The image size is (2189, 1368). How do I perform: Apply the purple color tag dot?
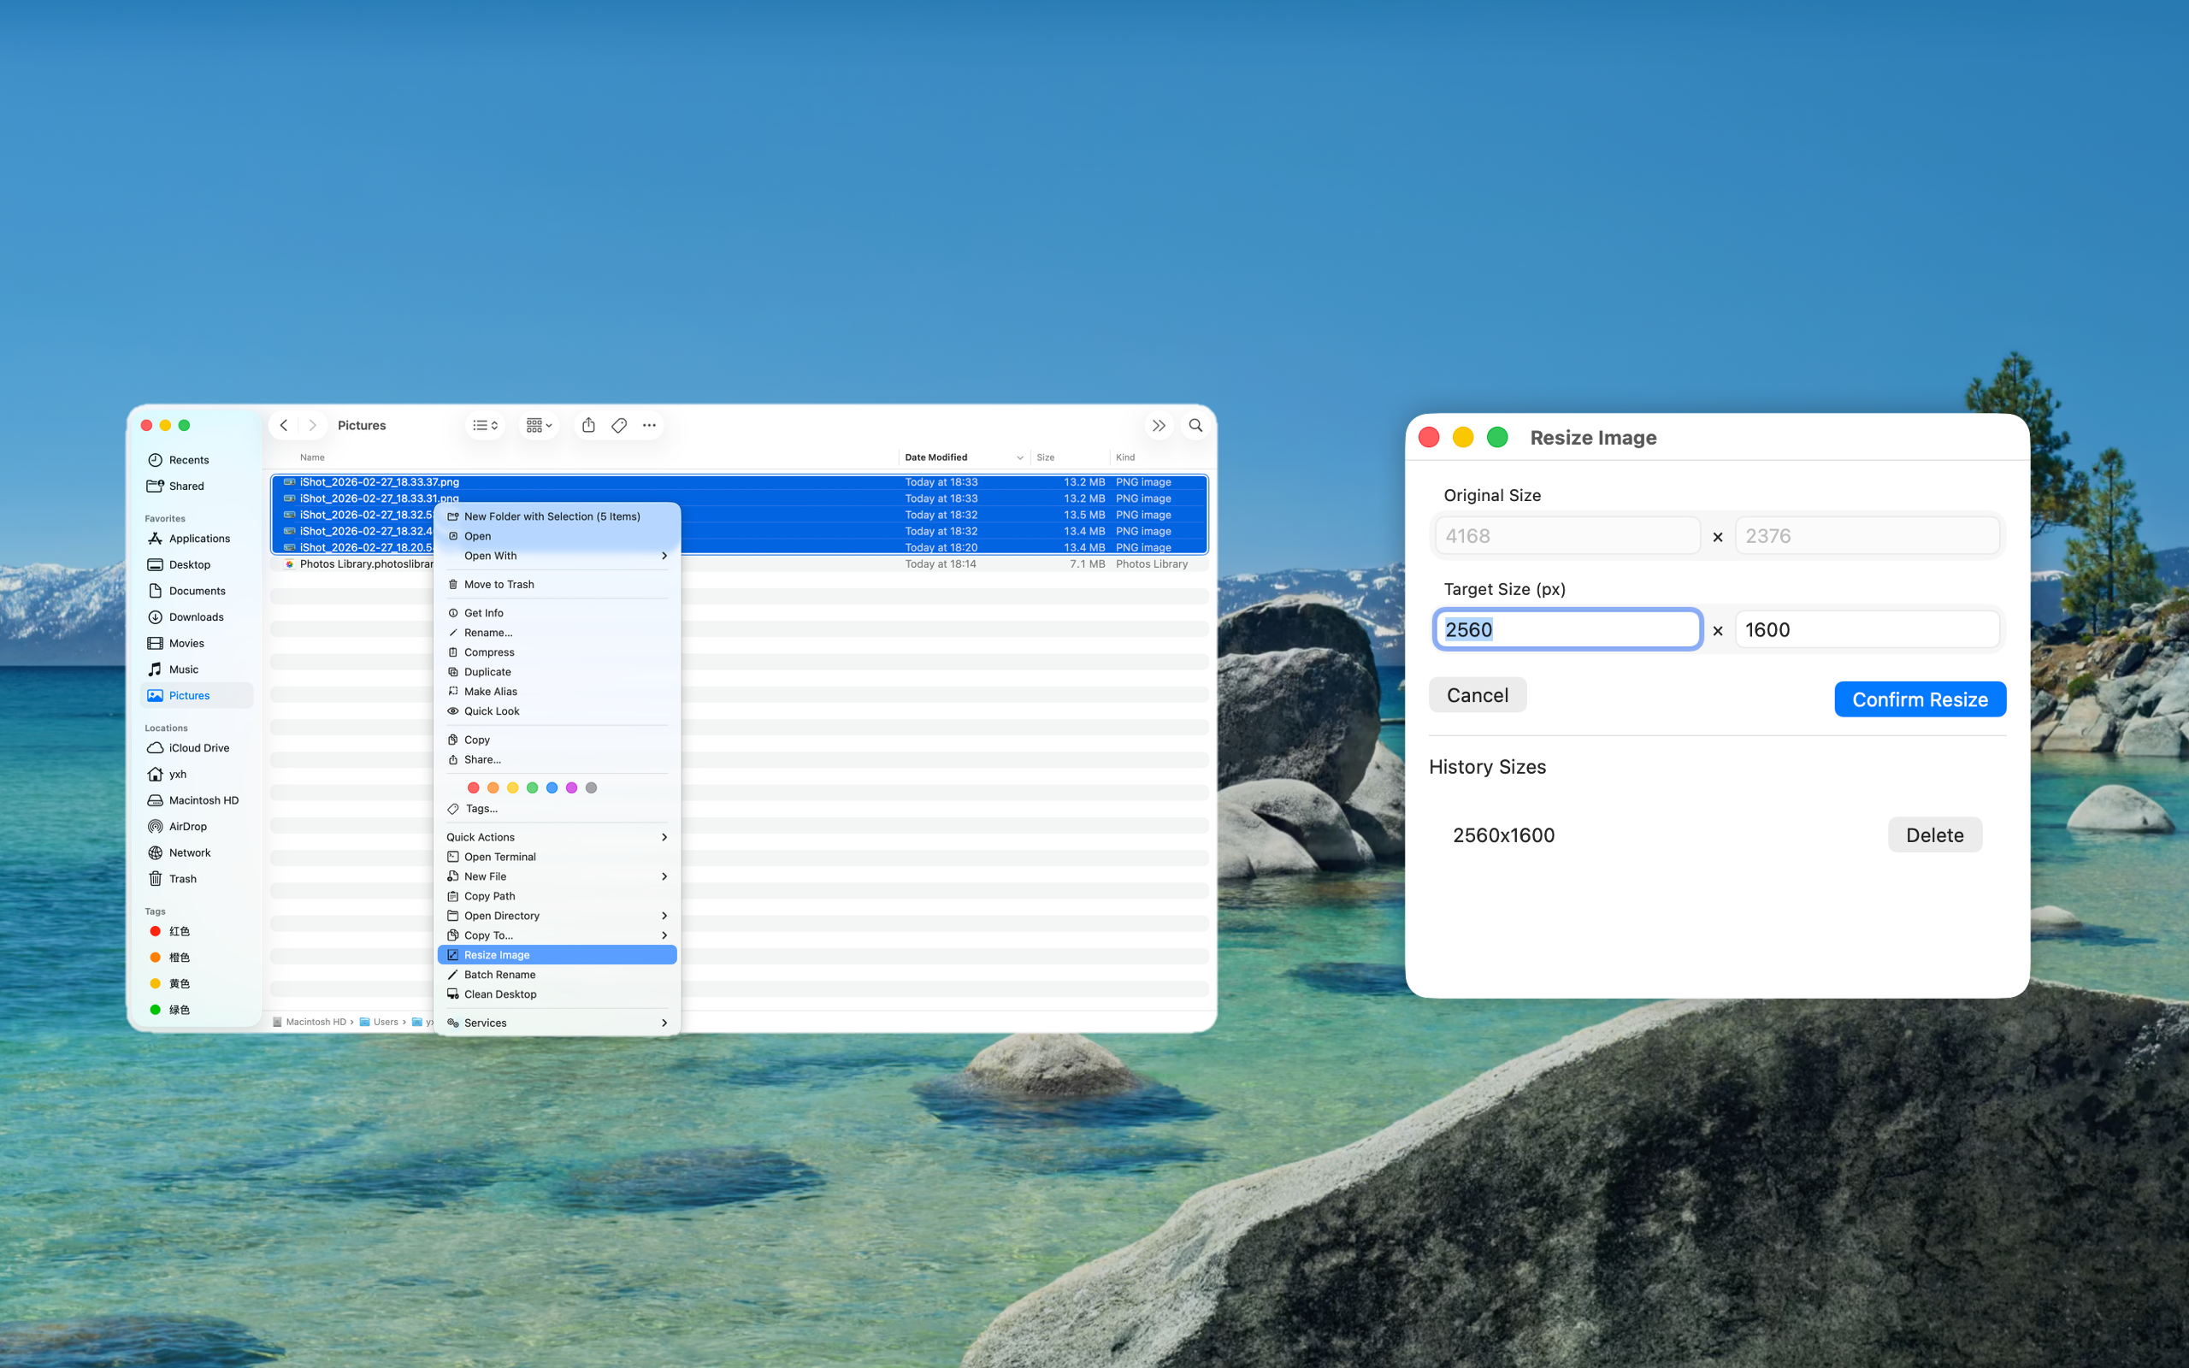(x=572, y=788)
